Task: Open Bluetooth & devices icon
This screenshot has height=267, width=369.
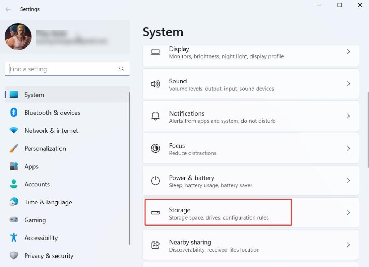Action: point(14,112)
